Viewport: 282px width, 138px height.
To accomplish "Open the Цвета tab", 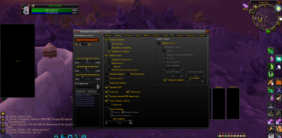I will [x=181, y=35].
